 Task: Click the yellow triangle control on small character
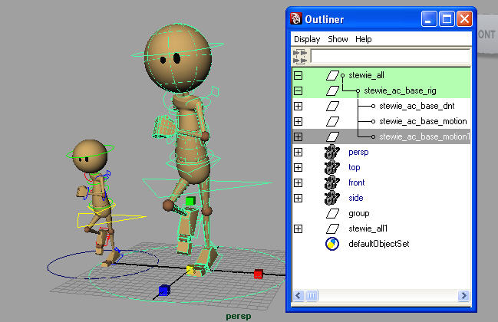coord(111,220)
